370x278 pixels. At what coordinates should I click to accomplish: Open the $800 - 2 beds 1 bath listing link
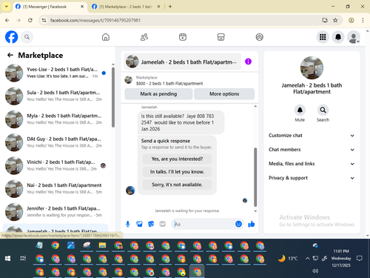click(x=169, y=84)
